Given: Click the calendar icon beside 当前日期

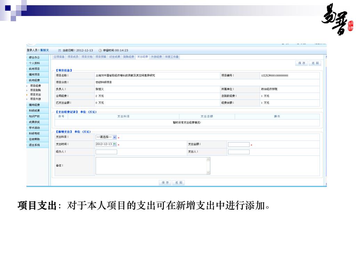Looking at the screenshot, I should [60, 50].
